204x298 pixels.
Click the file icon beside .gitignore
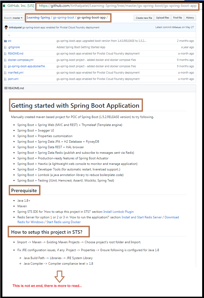pyautogui.click(x=5, y=47)
